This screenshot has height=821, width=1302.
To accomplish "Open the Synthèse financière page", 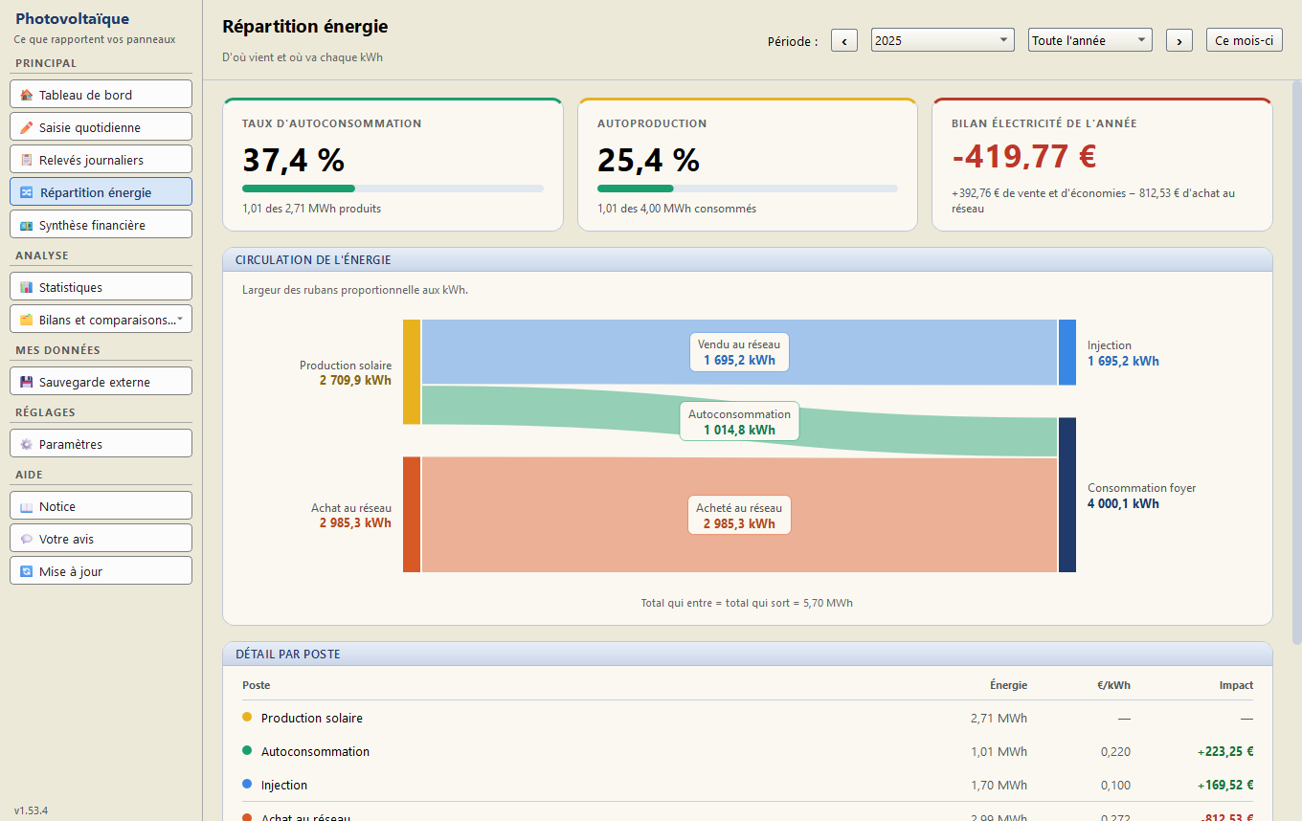I will (x=101, y=225).
